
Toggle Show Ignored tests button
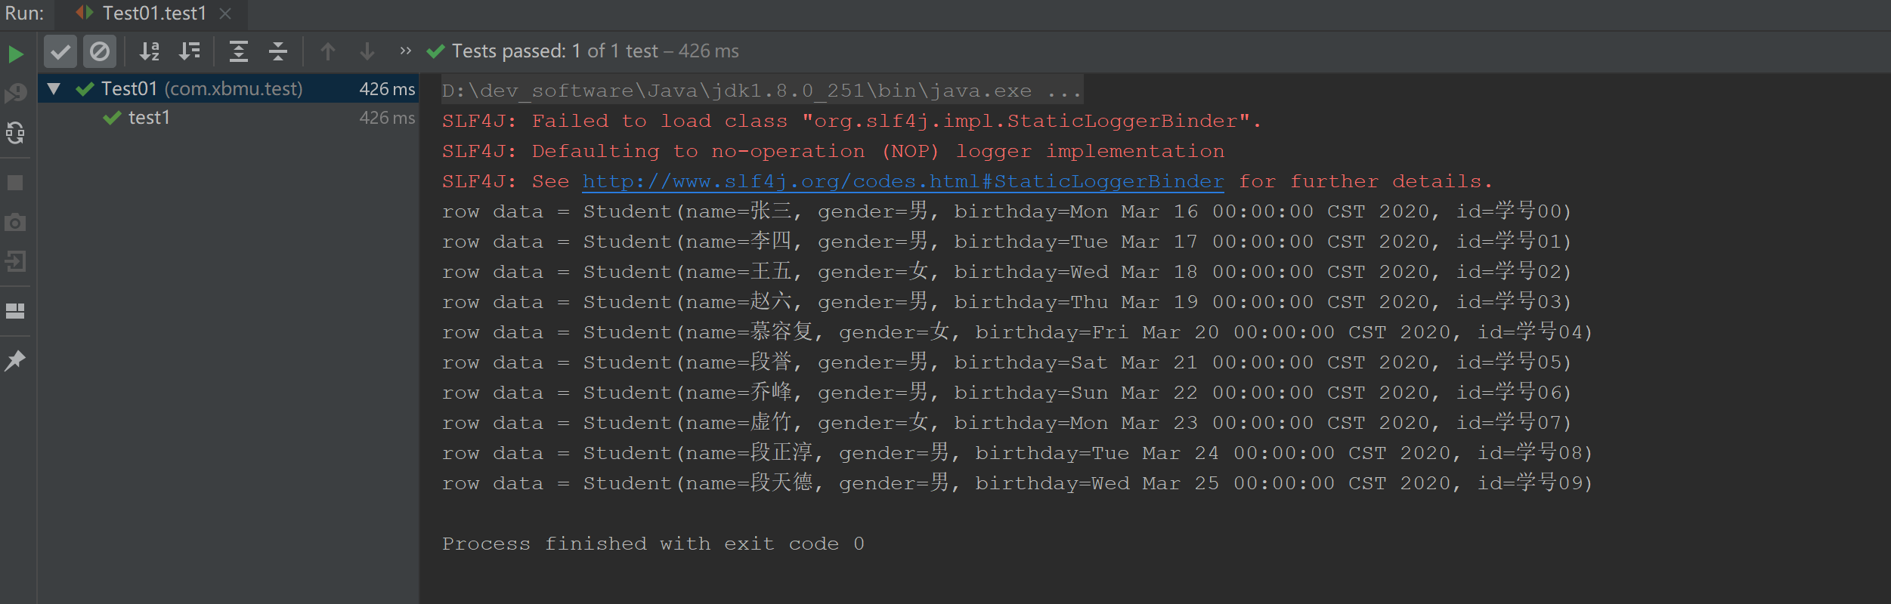pyautogui.click(x=100, y=51)
